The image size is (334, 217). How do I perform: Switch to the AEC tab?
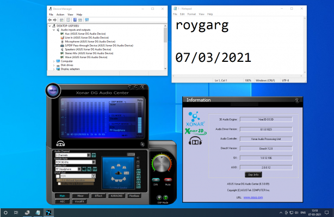click(x=62, y=201)
